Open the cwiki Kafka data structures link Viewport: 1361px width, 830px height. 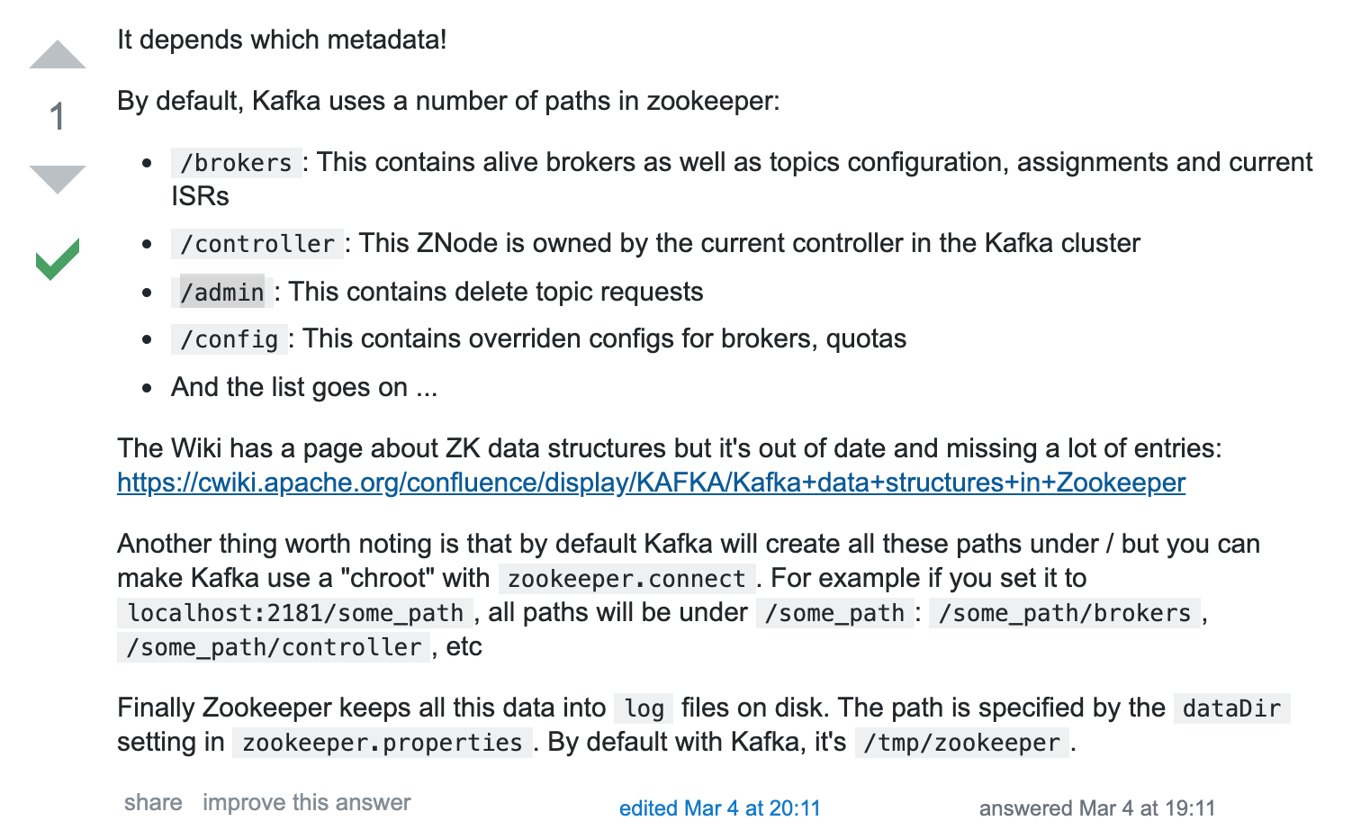(651, 483)
